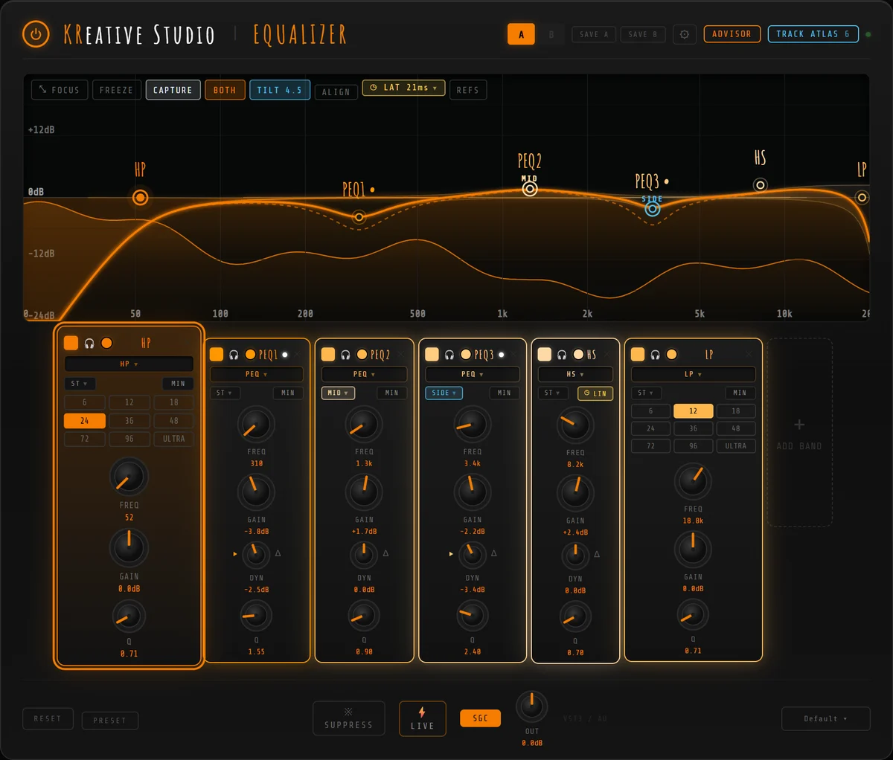Click the PEQ1 band color dot

tap(251, 355)
